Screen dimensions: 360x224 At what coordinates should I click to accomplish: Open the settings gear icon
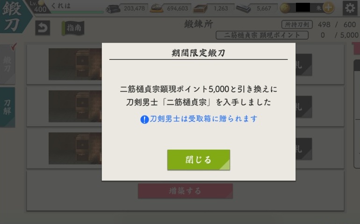point(350,8)
